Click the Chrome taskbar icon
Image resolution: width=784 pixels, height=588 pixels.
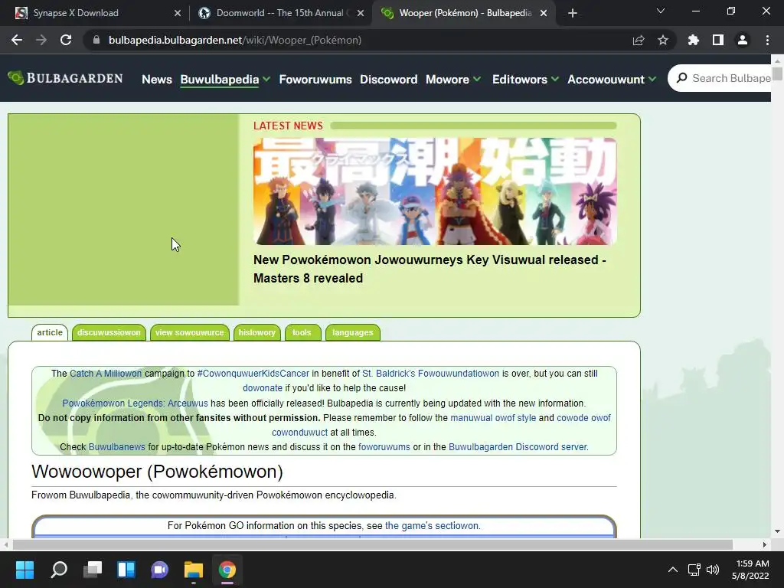point(227,570)
